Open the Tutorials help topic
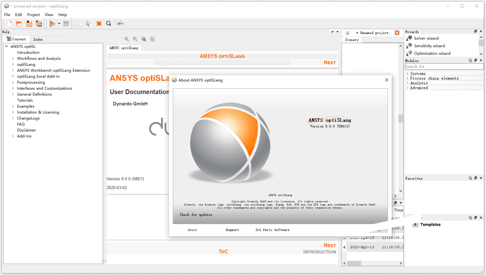Viewport: 486px width, 275px height. click(25, 100)
